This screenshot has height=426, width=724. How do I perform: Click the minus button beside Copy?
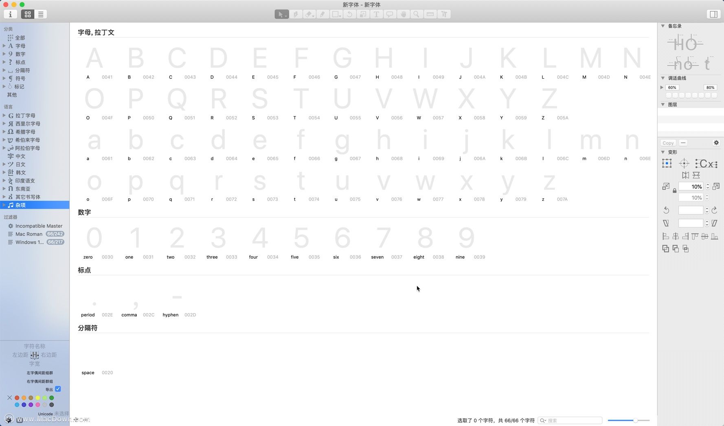pyautogui.click(x=683, y=143)
